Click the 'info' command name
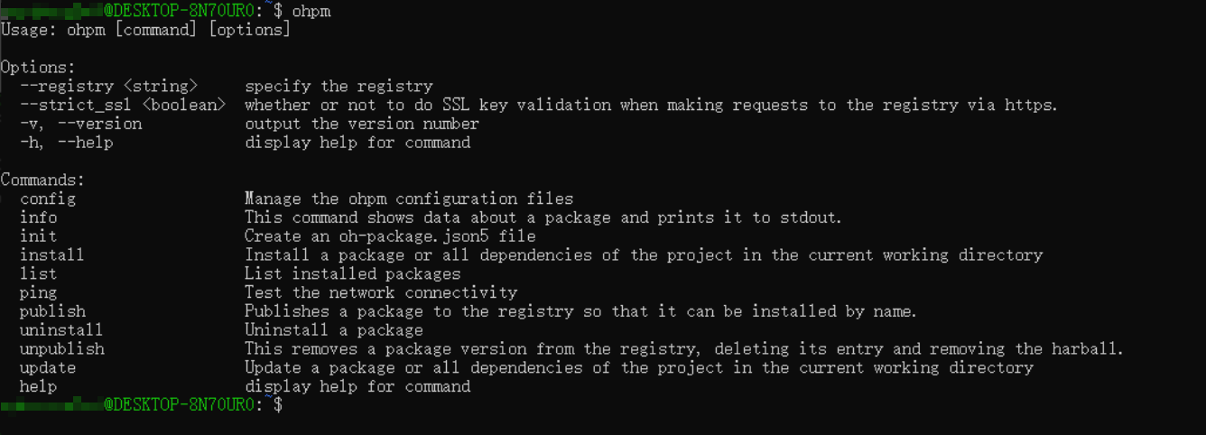This screenshot has width=1206, height=435. [39, 217]
